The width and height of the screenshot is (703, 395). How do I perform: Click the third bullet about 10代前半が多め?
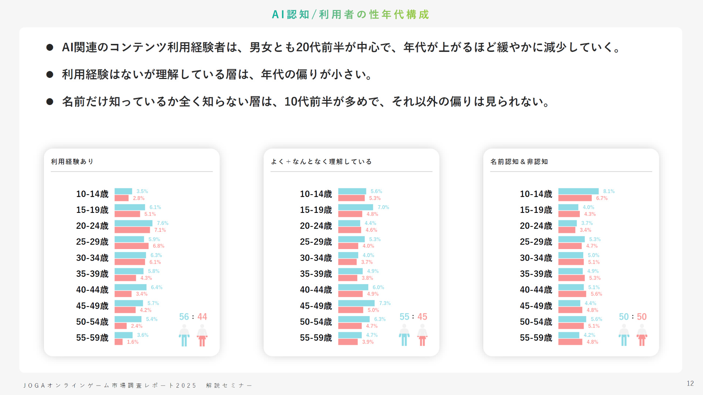(x=306, y=102)
